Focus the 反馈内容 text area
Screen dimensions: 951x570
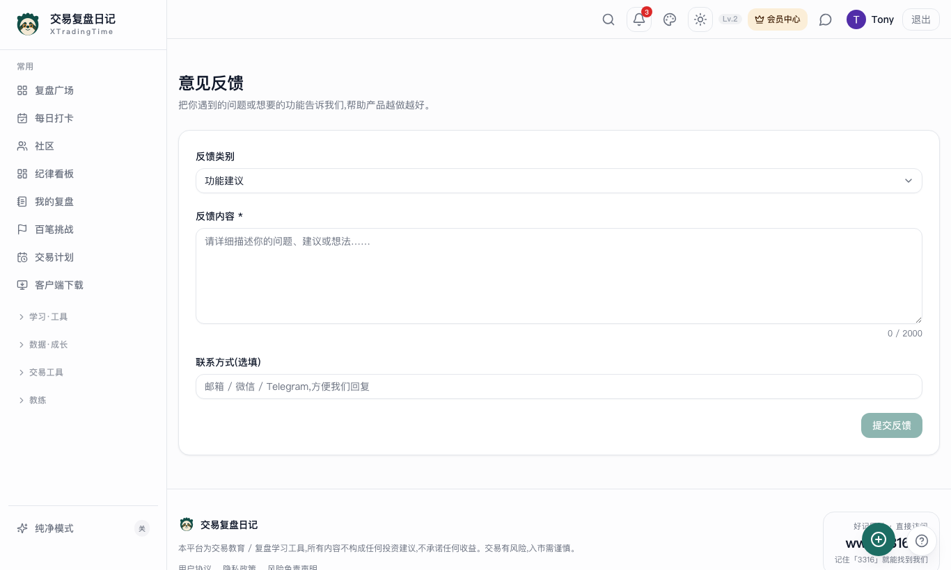[559, 276]
